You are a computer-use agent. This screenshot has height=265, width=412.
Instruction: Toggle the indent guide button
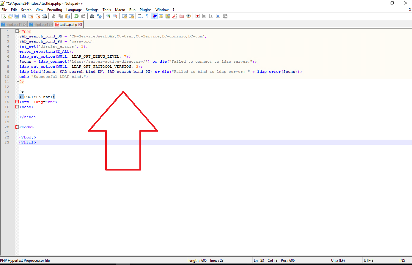(x=154, y=16)
